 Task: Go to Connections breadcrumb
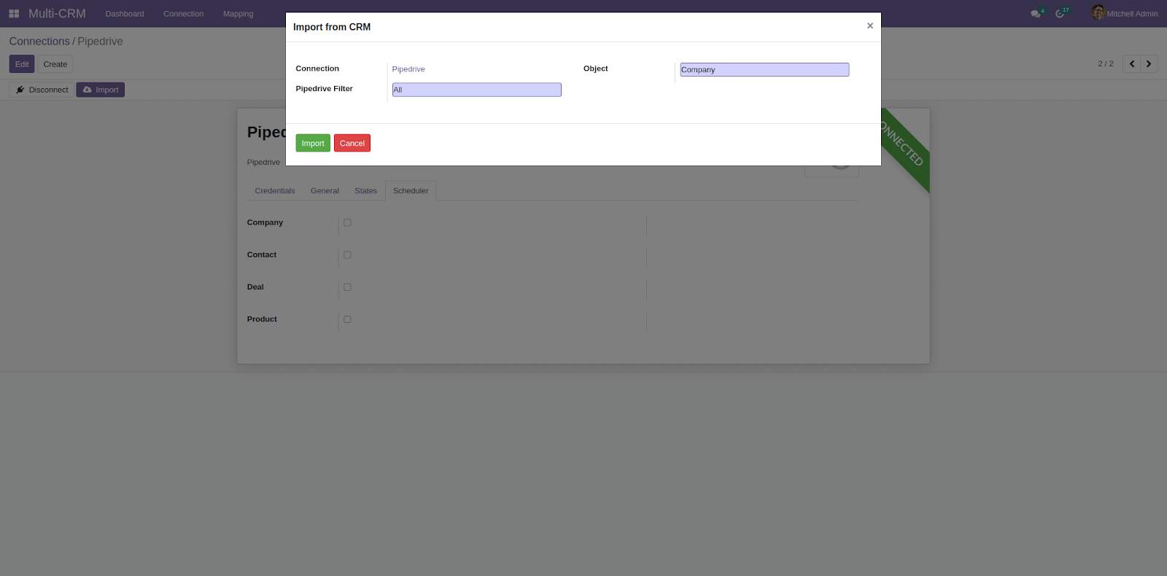click(39, 42)
